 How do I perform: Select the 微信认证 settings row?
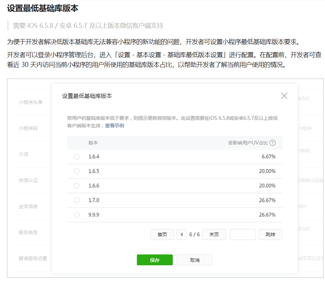[x=28, y=180]
